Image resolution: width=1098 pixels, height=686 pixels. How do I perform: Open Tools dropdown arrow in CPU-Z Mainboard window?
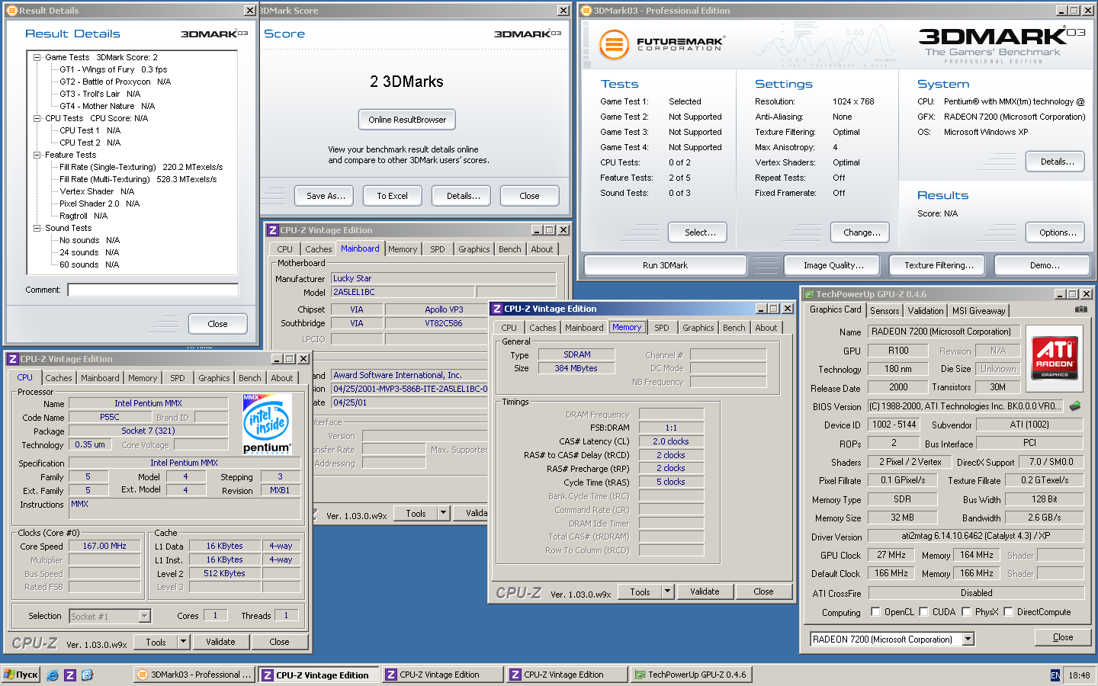(x=443, y=514)
